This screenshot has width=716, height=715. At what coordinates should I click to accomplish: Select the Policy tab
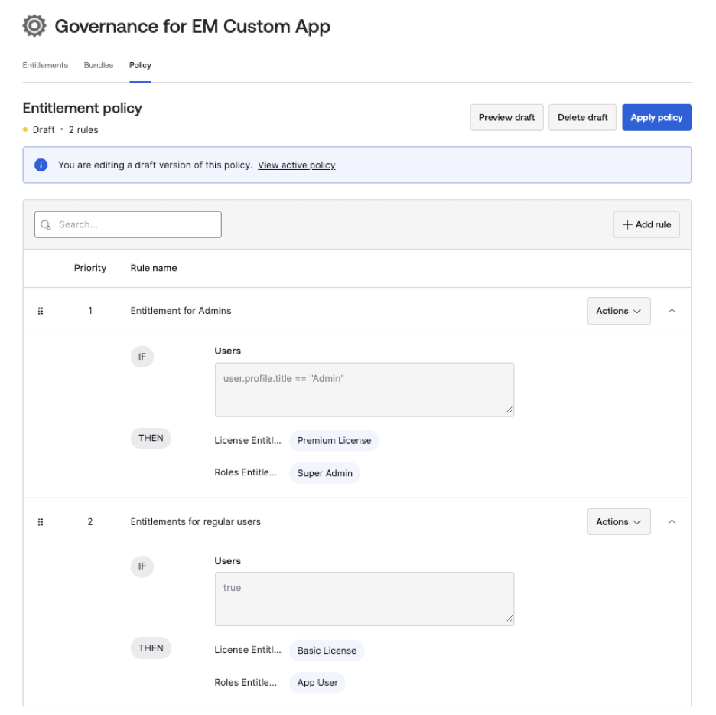140,65
